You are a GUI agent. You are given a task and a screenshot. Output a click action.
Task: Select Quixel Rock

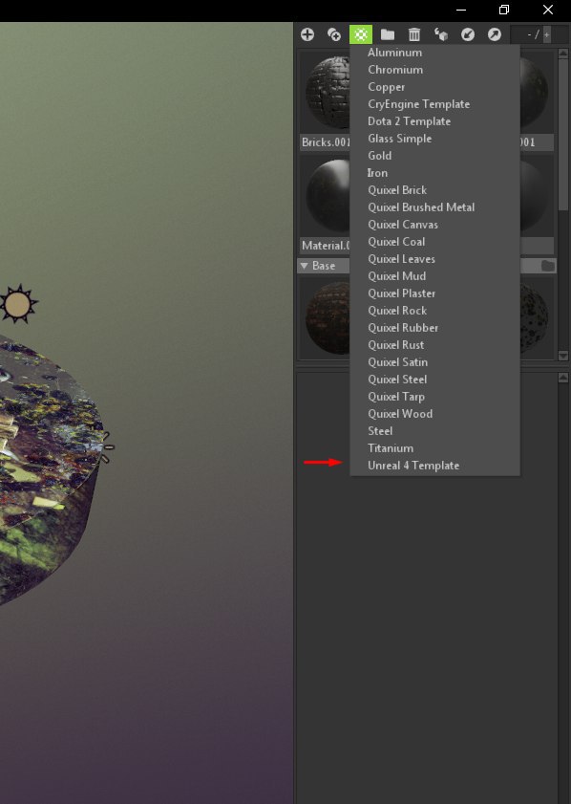pos(397,311)
